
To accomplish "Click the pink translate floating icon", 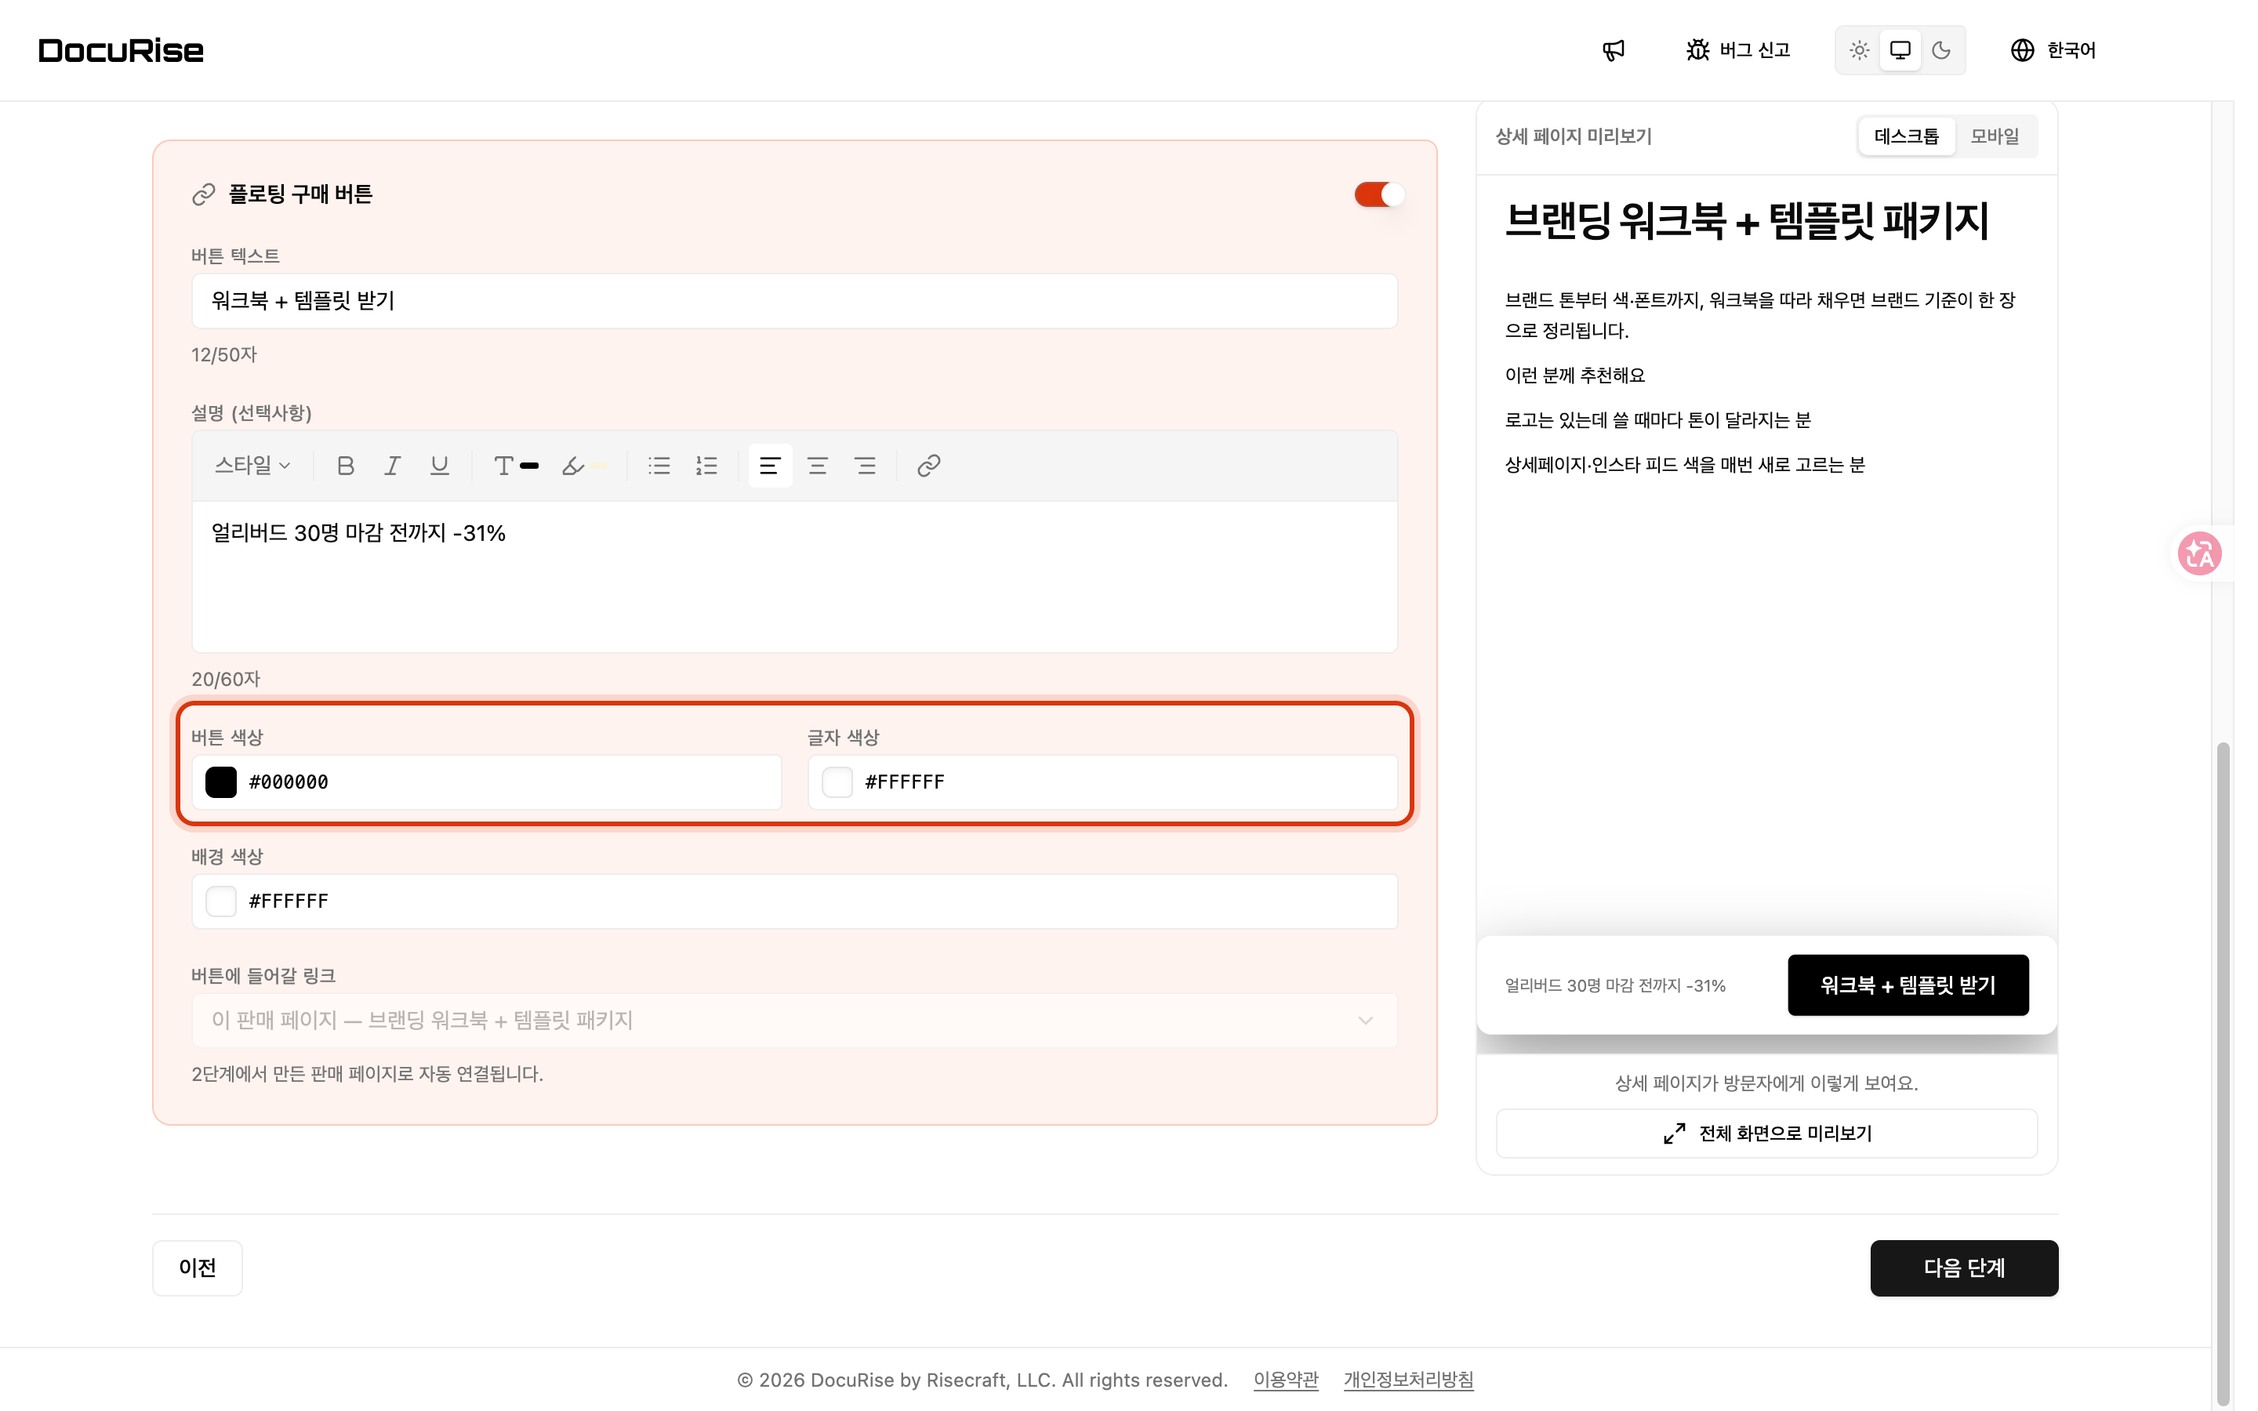I will [x=2199, y=553].
